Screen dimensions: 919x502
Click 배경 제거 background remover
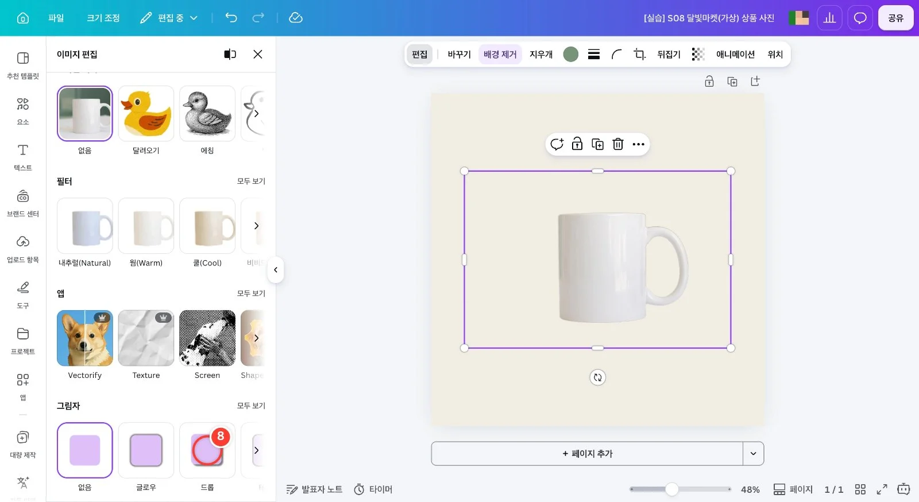coord(500,55)
